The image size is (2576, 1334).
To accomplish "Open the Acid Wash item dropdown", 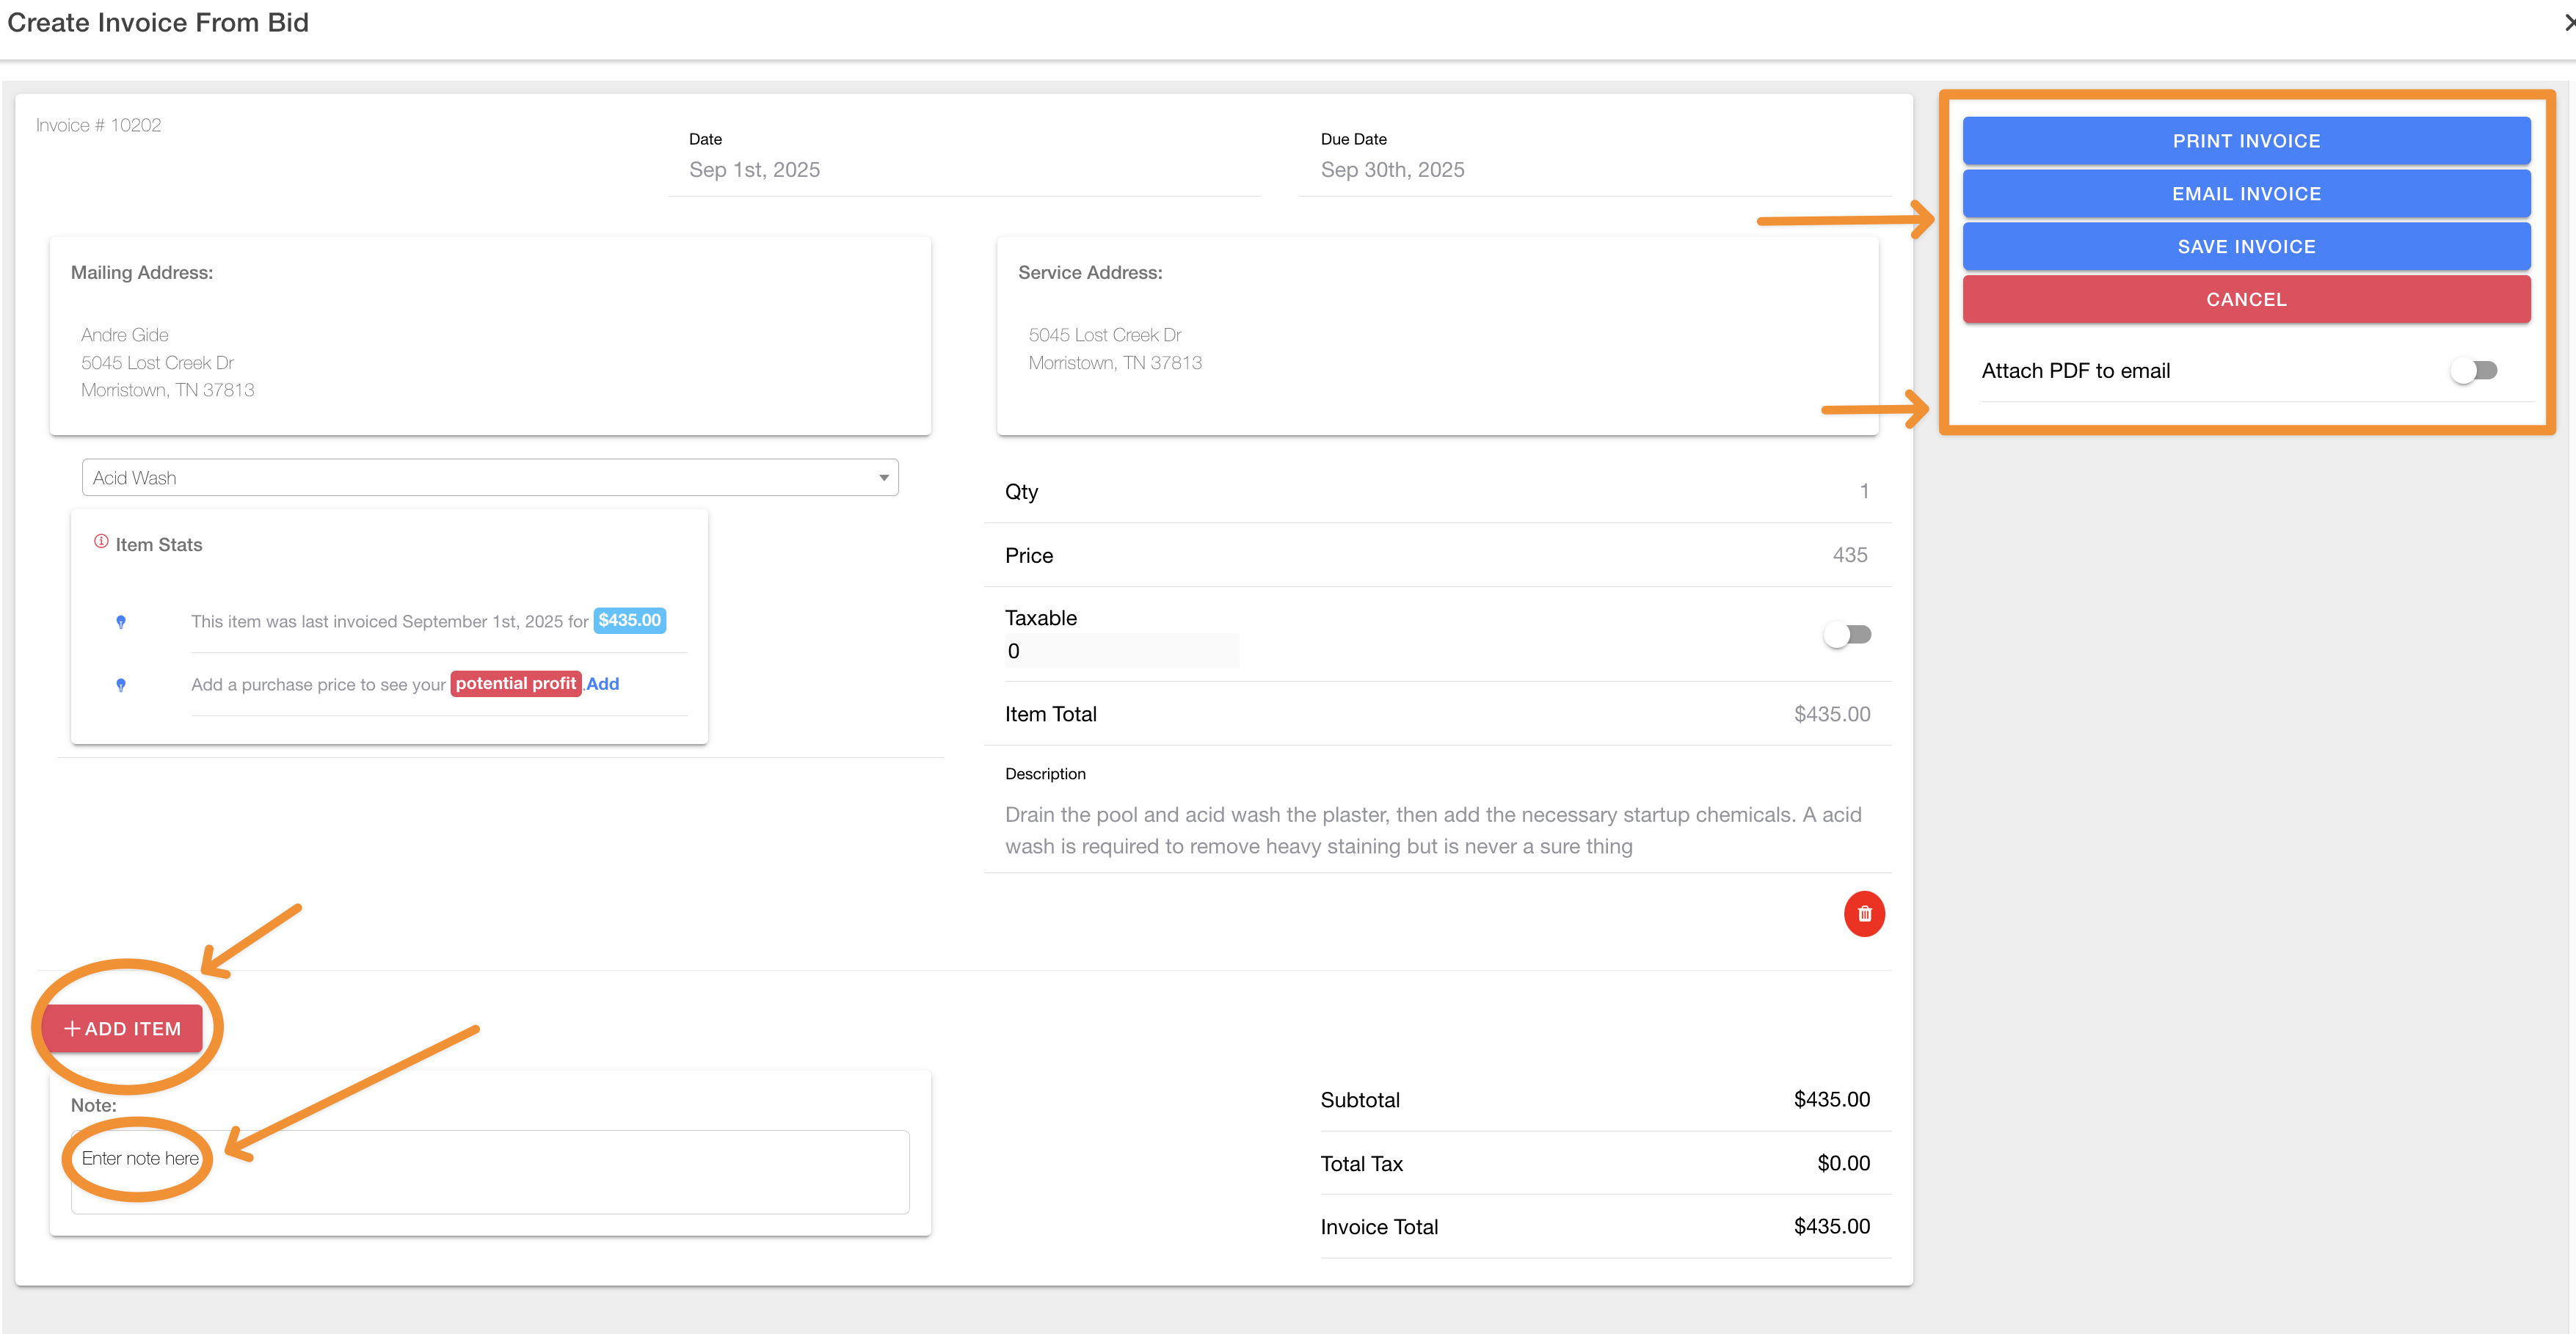I will (490, 478).
